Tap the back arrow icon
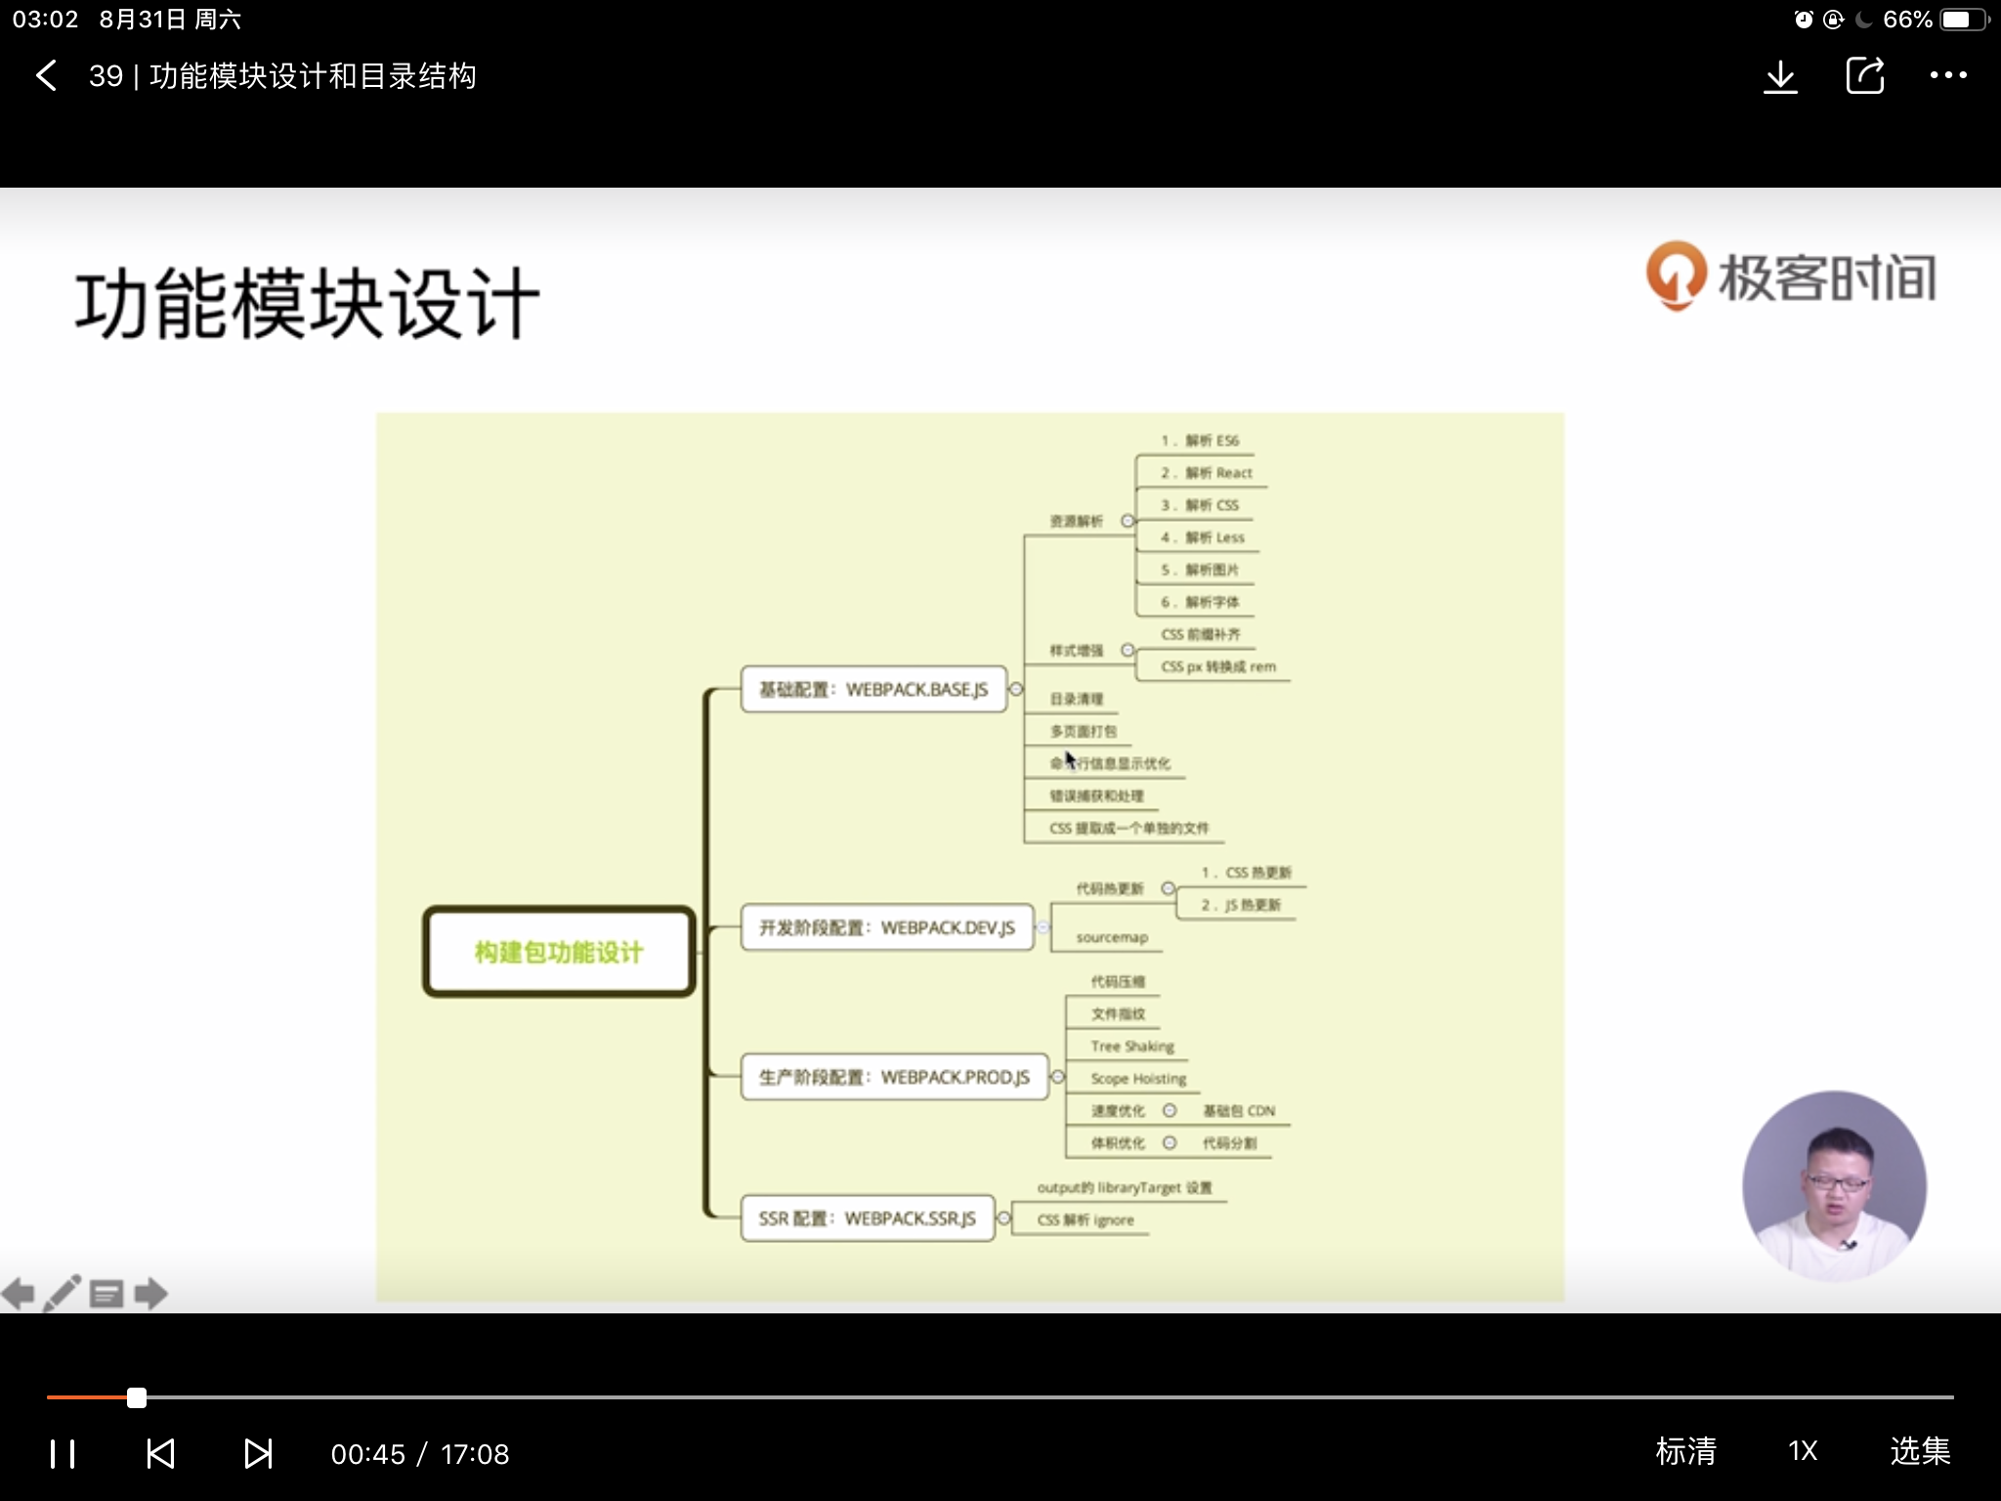This screenshot has width=2001, height=1501. click(x=46, y=76)
